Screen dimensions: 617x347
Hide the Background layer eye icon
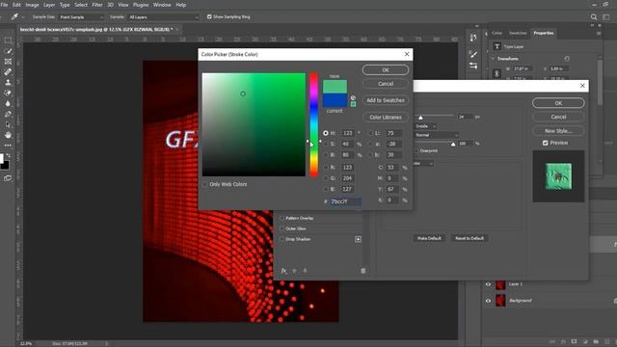(x=489, y=301)
